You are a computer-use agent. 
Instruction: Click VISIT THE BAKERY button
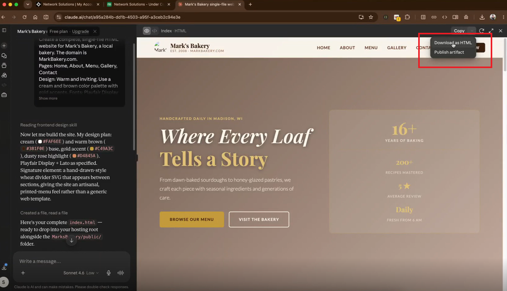(259, 220)
